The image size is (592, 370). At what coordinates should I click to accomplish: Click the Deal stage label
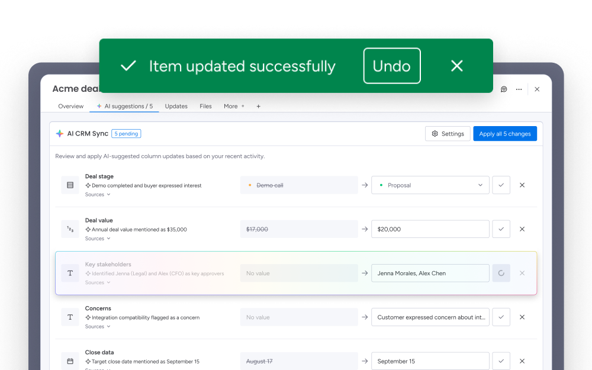99,176
